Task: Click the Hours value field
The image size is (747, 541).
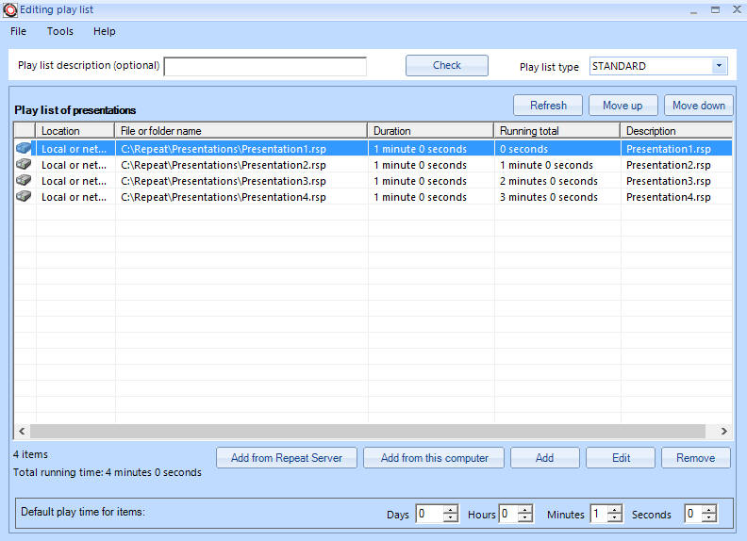Action: [508, 514]
